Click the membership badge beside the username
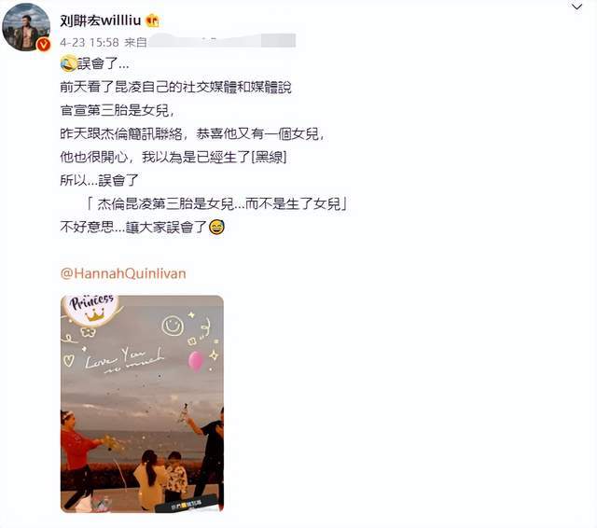 pyautogui.click(x=152, y=20)
